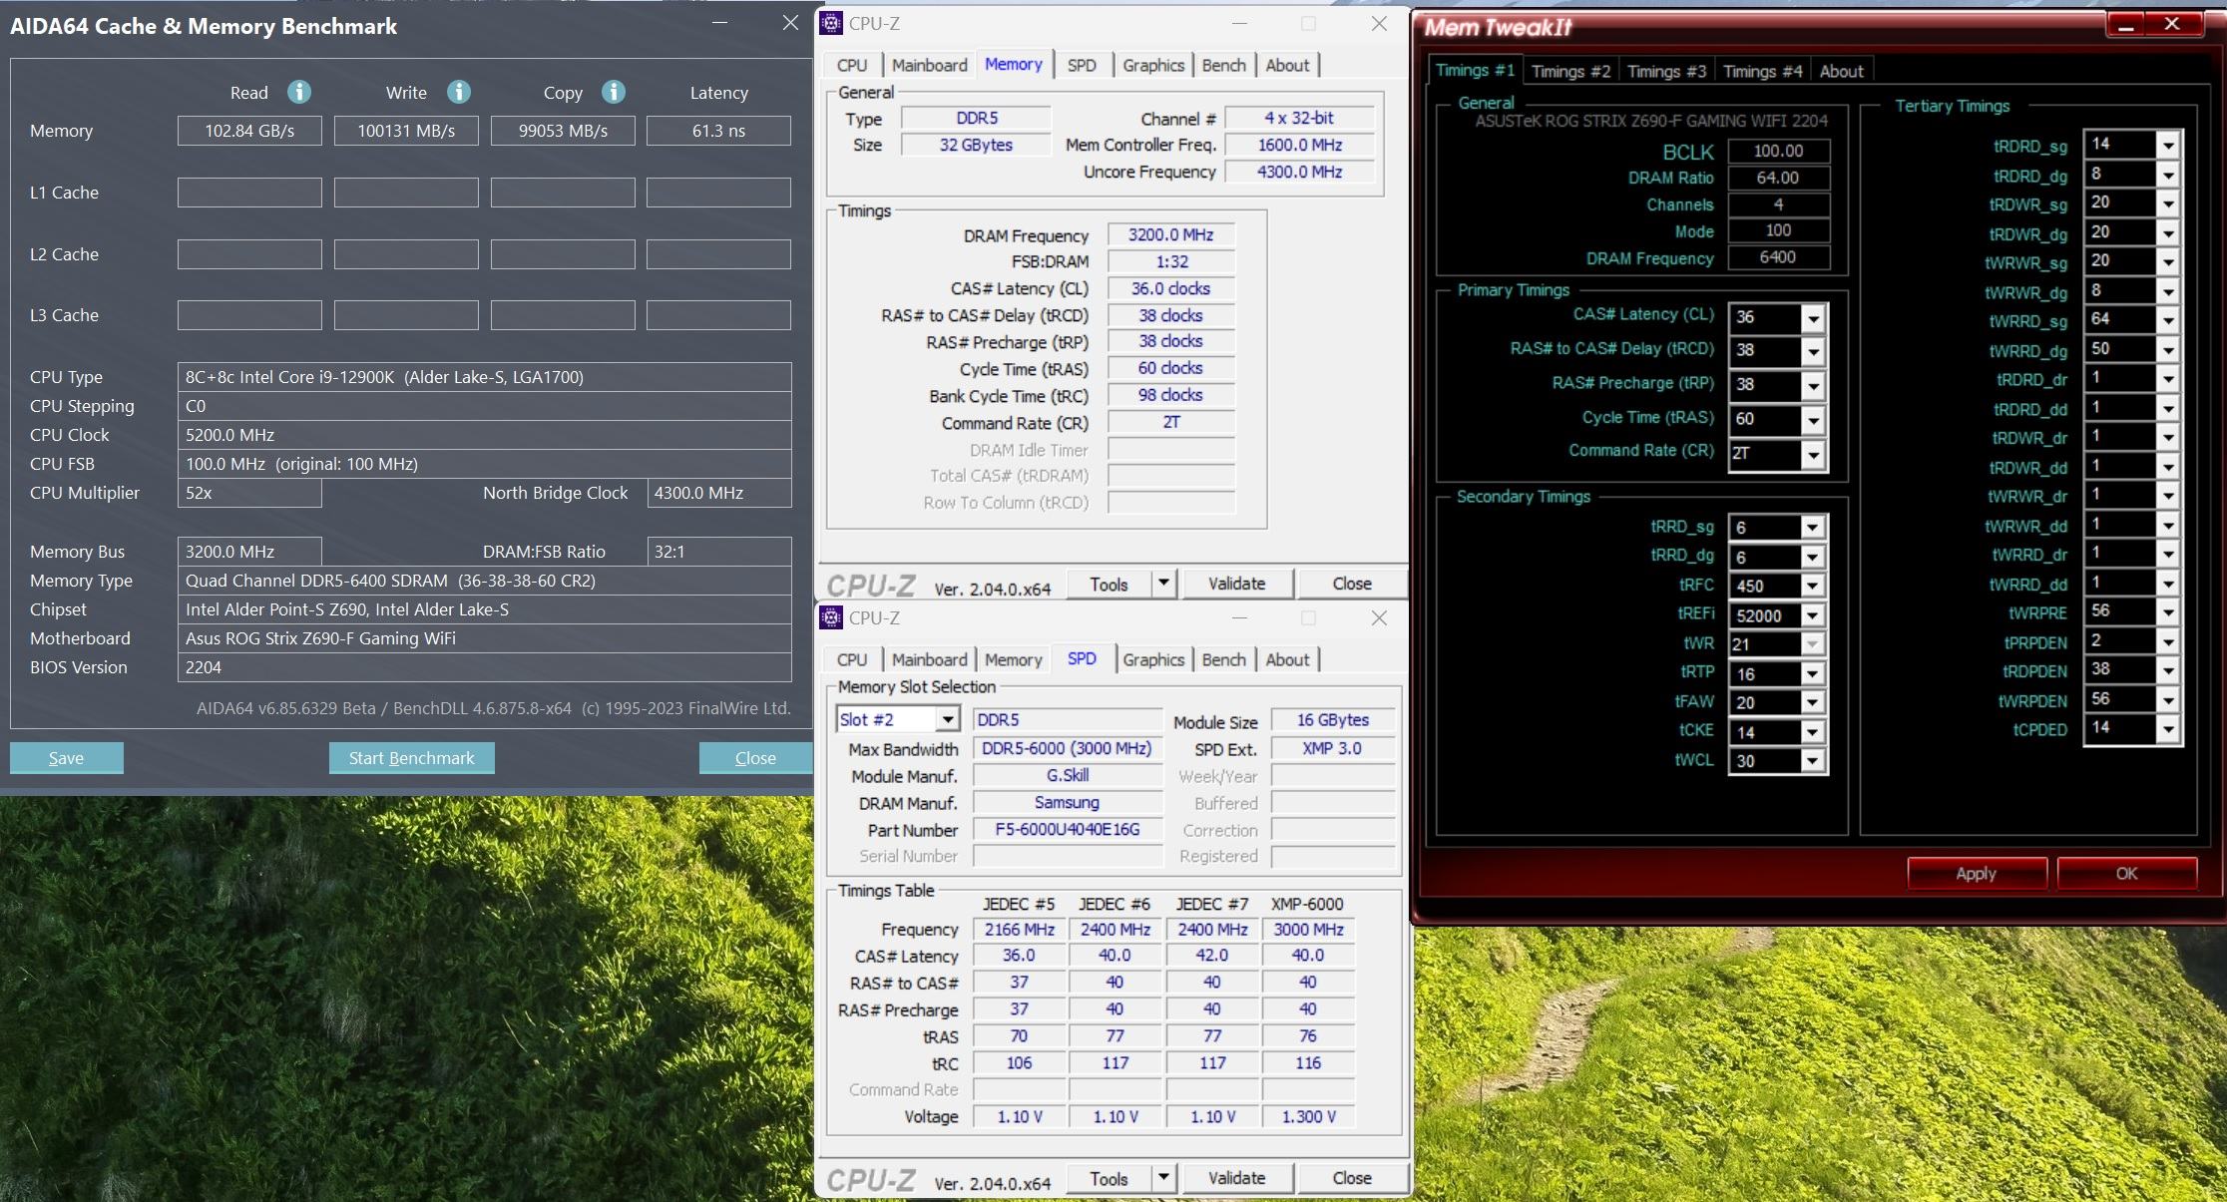Screen dimensions: 2227x1202
Task: Open the Tools dropdown arrow in the upper CPU-Z window
Action: coord(1163,583)
